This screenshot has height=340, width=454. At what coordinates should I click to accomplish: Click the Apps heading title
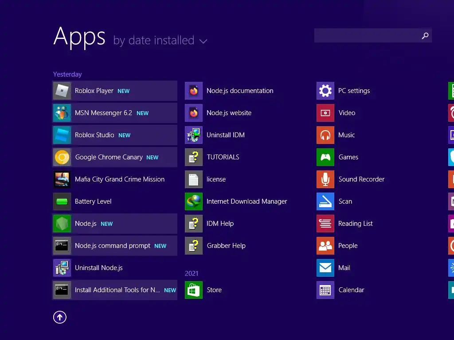pos(79,37)
